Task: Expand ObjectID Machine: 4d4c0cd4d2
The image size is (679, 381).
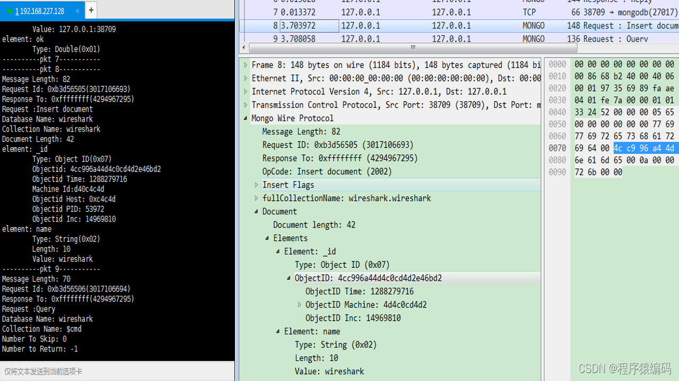Action: (x=299, y=305)
